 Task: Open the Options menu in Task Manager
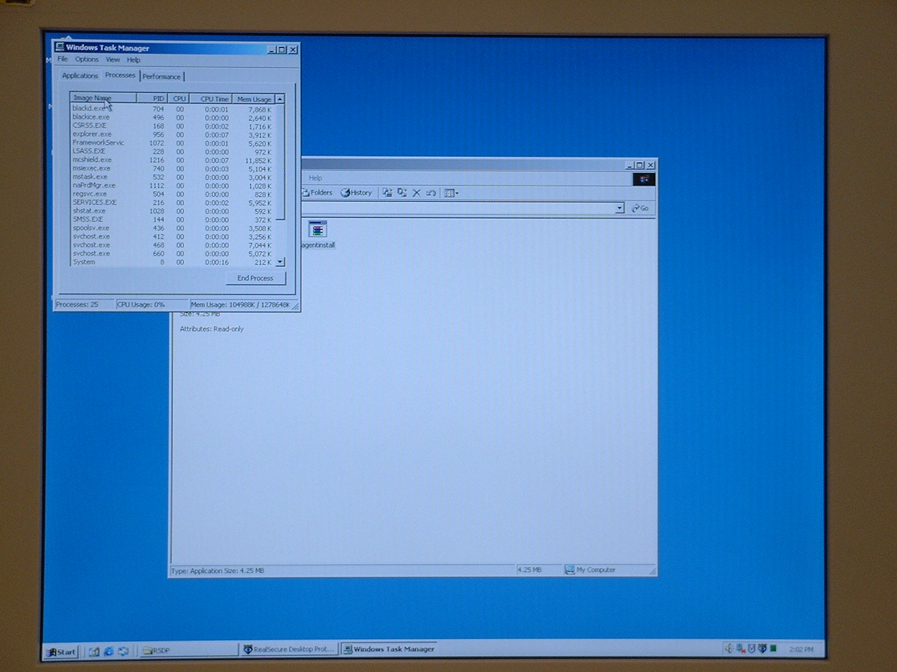[86, 59]
